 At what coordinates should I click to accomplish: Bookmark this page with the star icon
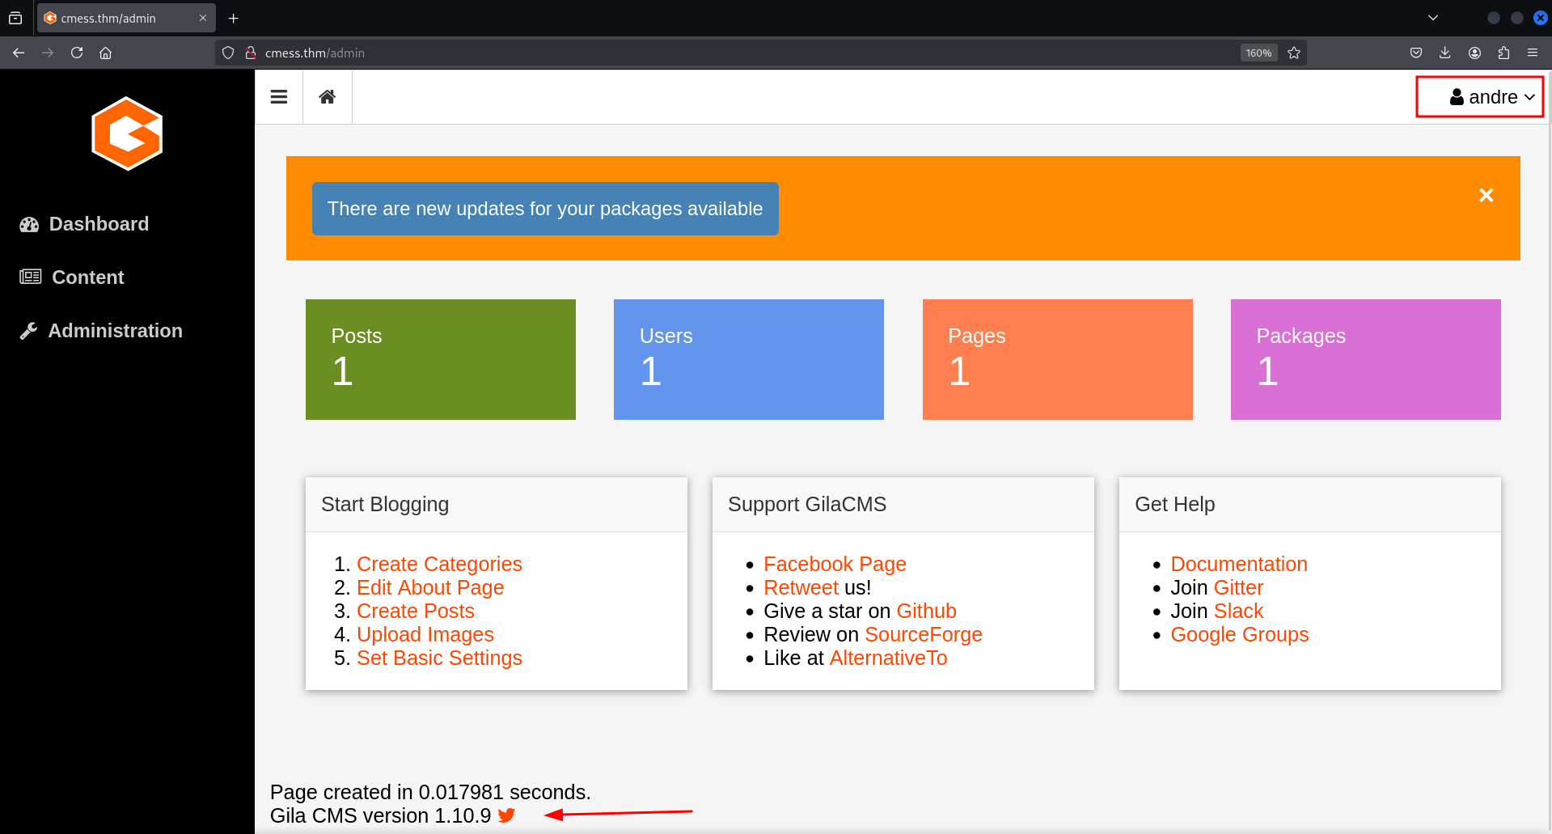tap(1294, 53)
